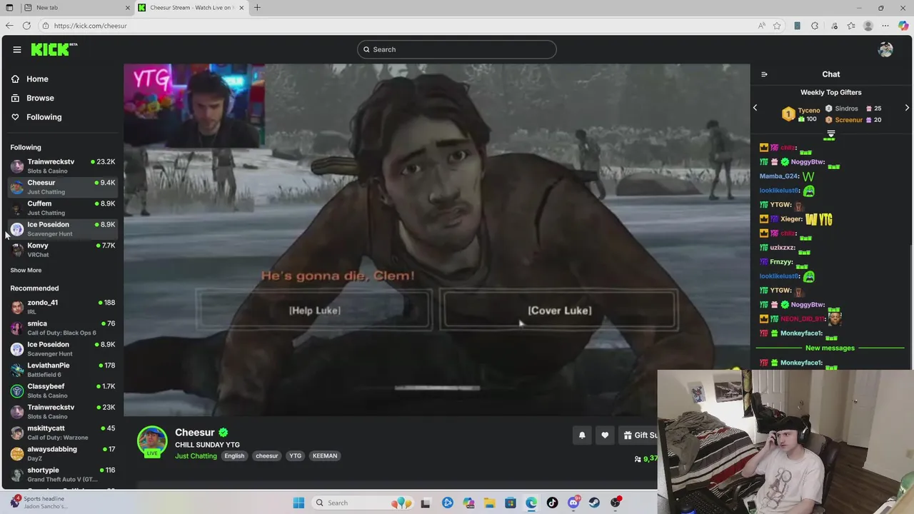
Task: Open Classybeef recommended channel
Action: tap(63, 390)
